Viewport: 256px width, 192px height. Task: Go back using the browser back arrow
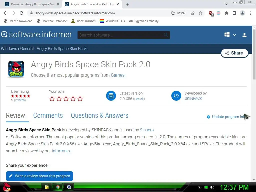[5, 13]
